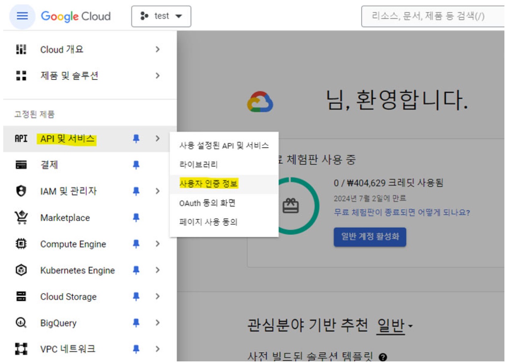Screen dimensions: 506x363
Task: Click the Cloud Storage icon
Action: click(x=21, y=297)
